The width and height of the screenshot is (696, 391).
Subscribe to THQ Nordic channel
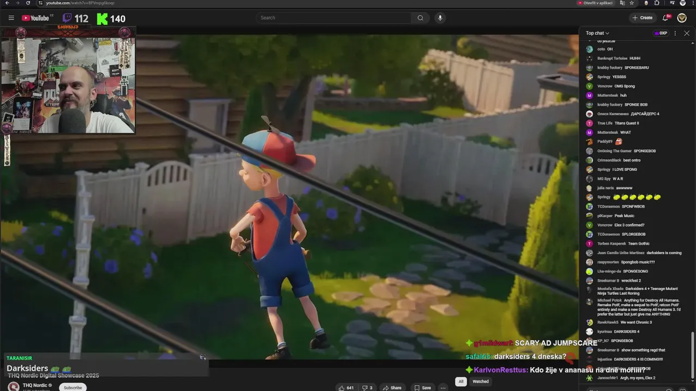pos(73,387)
